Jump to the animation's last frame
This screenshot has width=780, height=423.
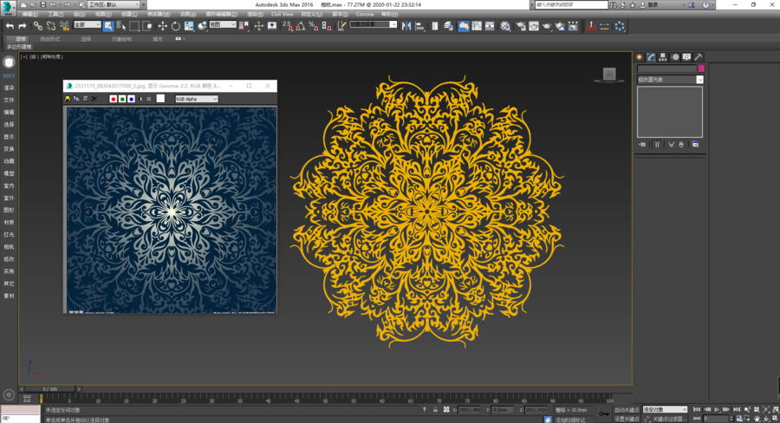click(x=736, y=409)
